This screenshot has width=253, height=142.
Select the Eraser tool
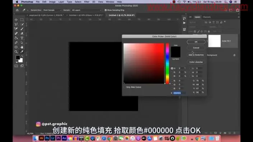click(x=22, y=33)
